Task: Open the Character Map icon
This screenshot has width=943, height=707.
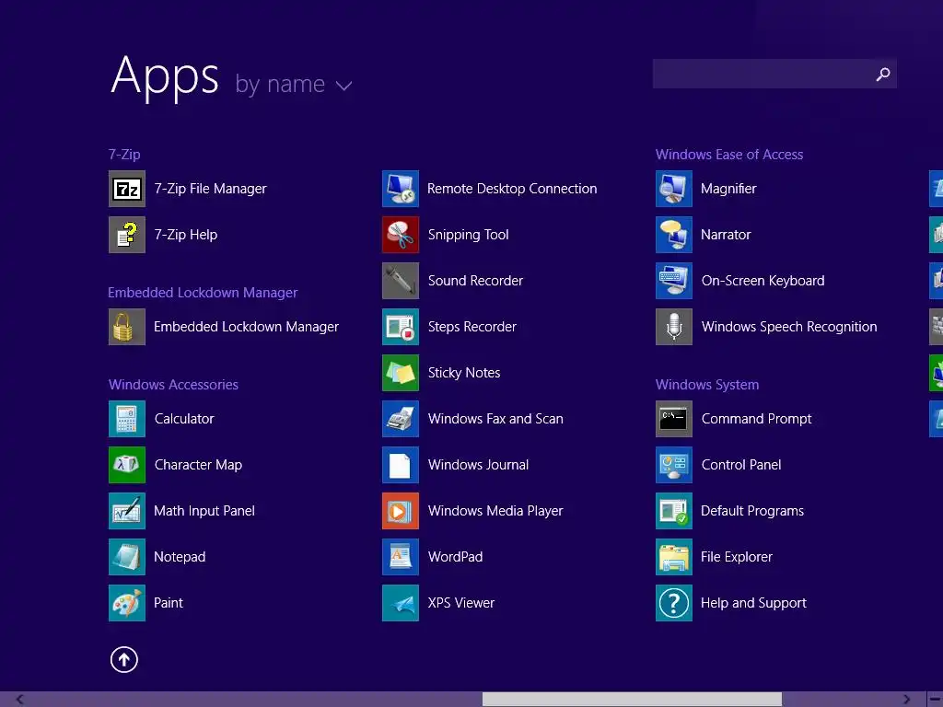Action: (x=127, y=465)
